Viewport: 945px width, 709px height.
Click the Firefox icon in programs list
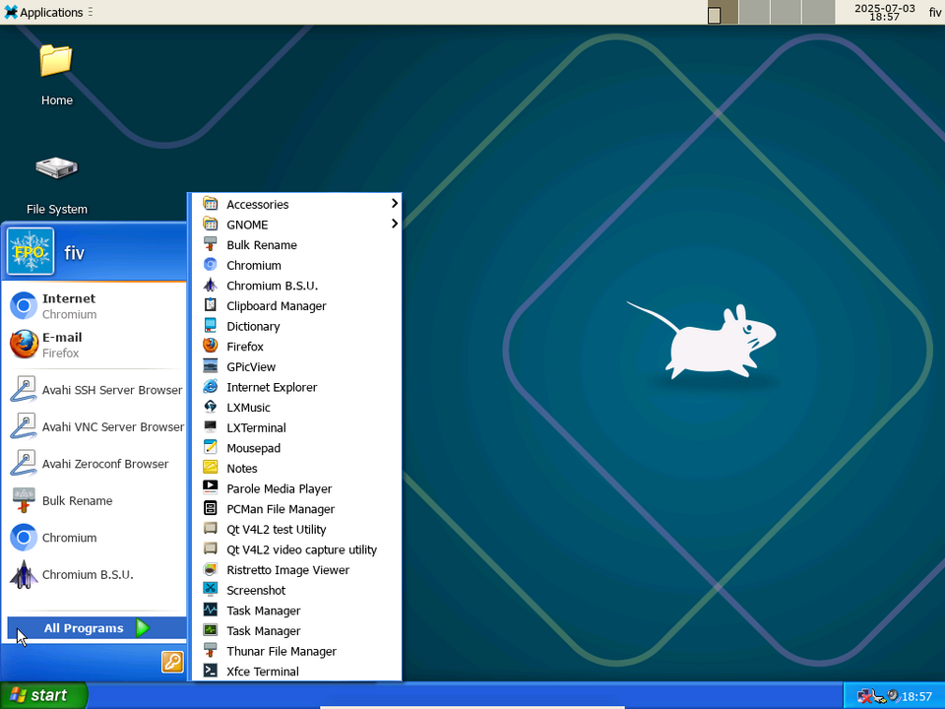tap(210, 346)
